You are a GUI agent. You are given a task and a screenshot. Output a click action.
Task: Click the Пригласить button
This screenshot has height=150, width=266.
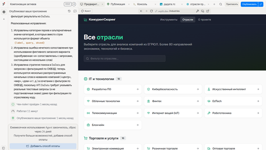[232, 4]
